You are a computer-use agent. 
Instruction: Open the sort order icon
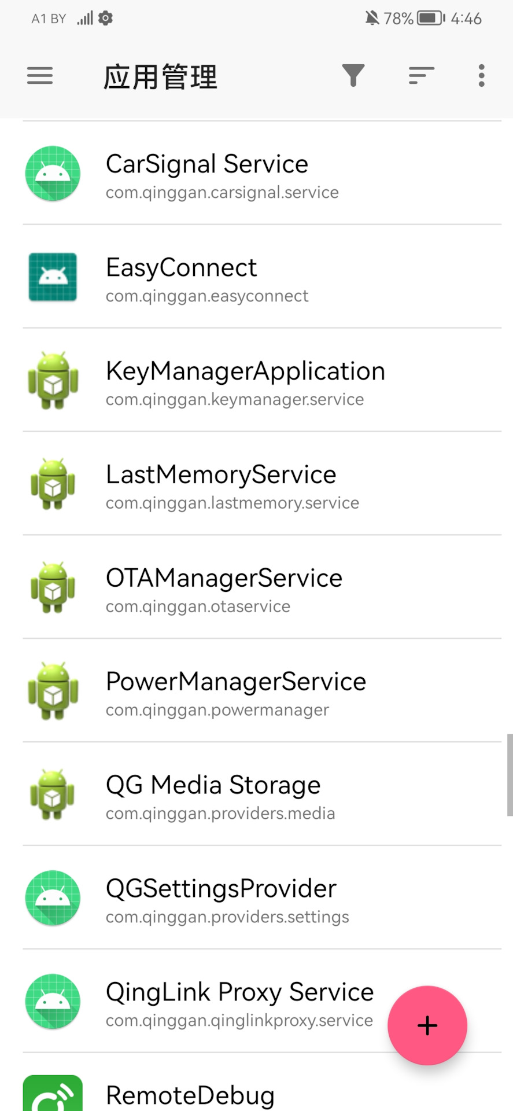pyautogui.click(x=421, y=76)
